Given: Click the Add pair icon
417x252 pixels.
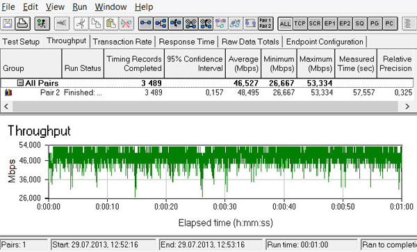Looking at the screenshot, I should [x=146, y=24].
